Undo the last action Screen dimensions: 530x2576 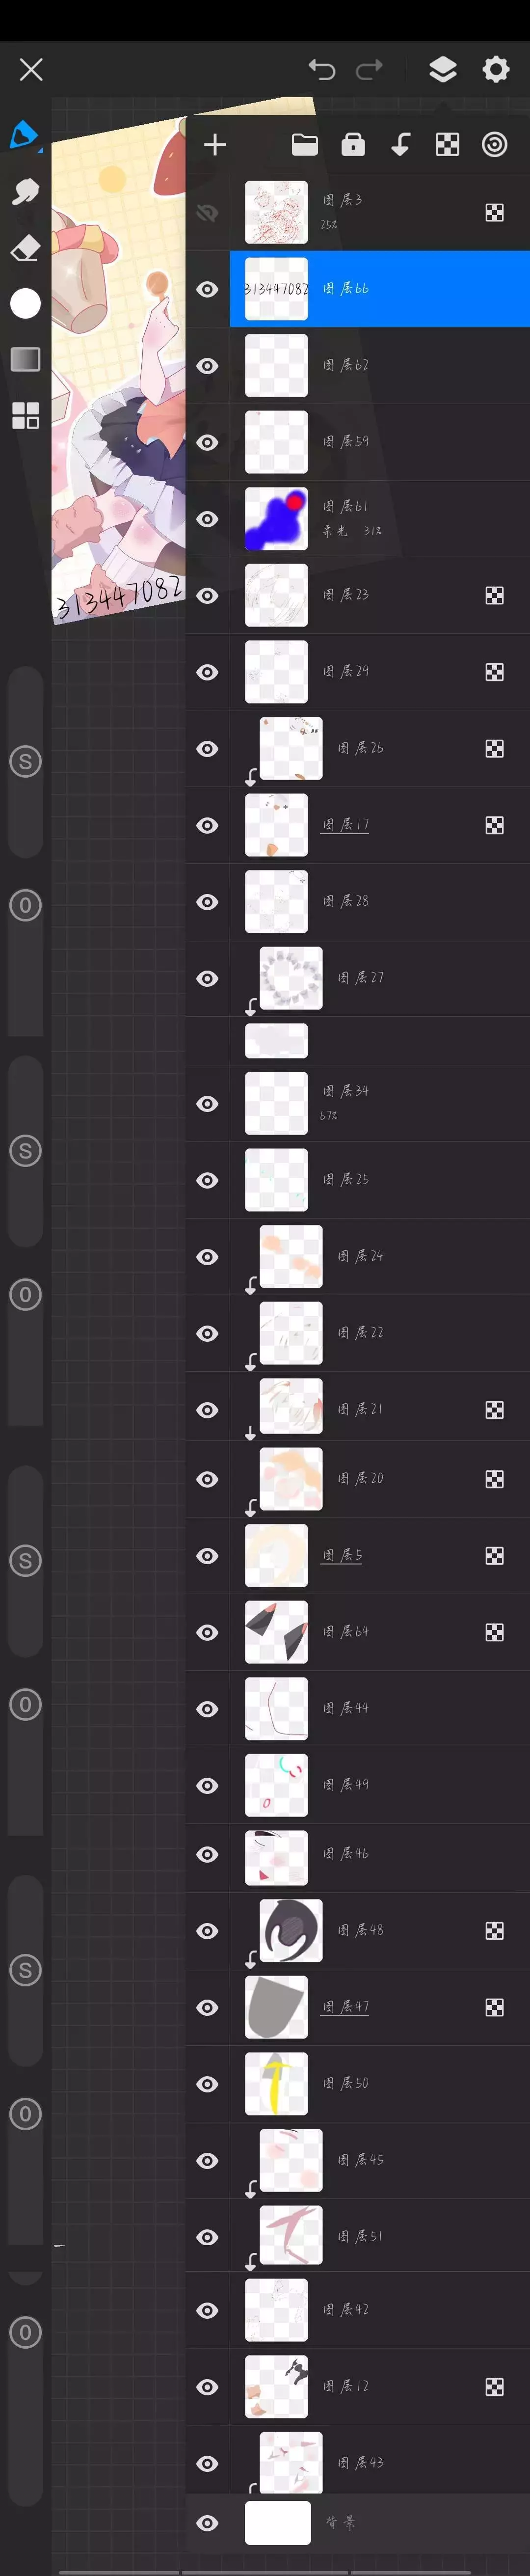tap(322, 69)
